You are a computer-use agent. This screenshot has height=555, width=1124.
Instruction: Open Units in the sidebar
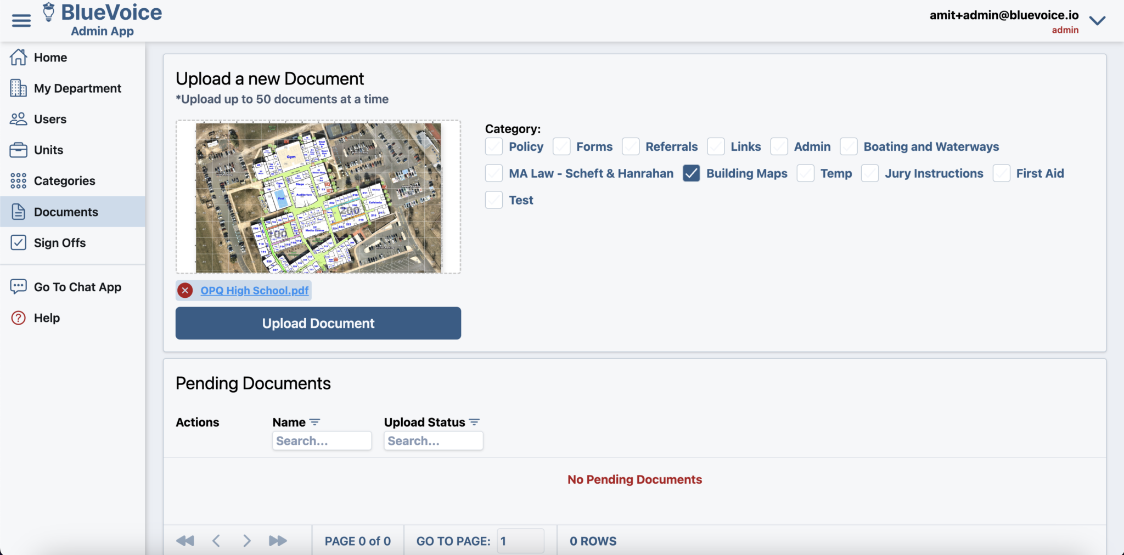click(48, 150)
